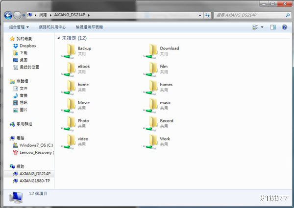Close the Explorer window
This screenshot has width=294, height=208.
pos(284,4)
